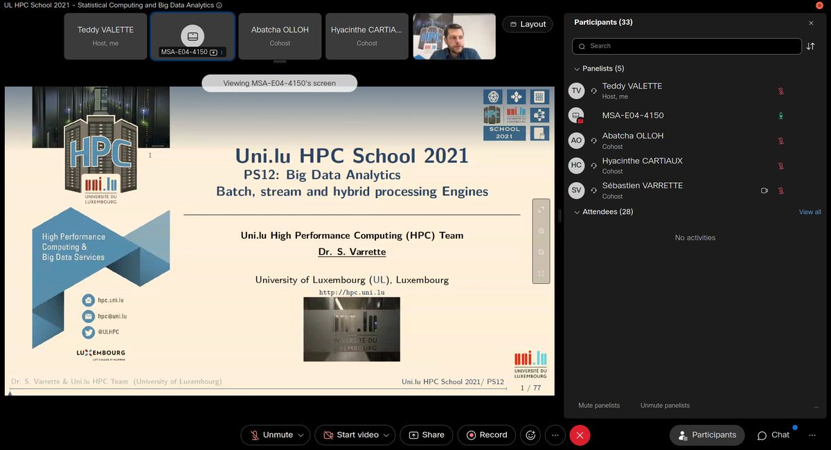This screenshot has width=831, height=450.
Task: Select the MSA-E04-4150 video tile
Action: point(193,36)
